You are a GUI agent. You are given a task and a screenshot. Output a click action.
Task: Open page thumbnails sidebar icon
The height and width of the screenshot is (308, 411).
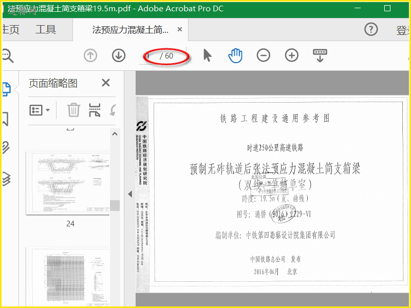6,89
